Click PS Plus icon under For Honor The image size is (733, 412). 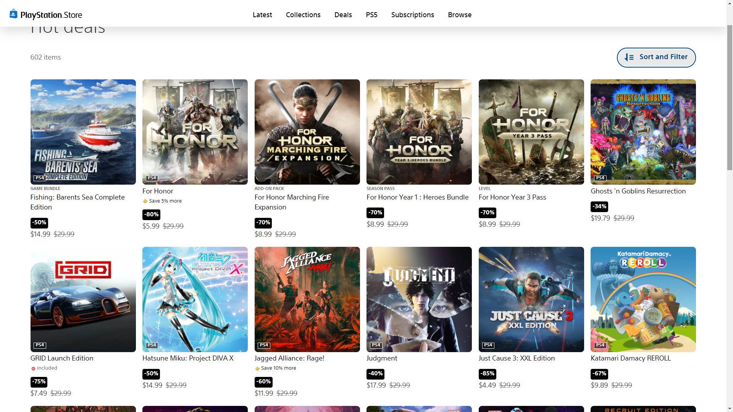coord(145,201)
